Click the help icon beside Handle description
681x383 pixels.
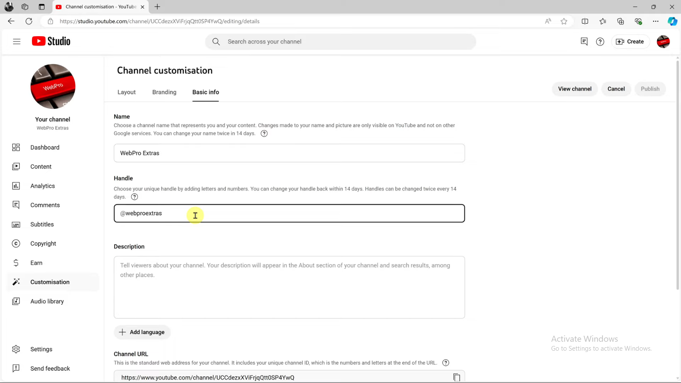[134, 197]
